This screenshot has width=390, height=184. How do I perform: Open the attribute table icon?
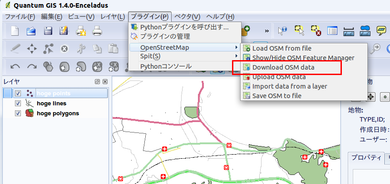click(332, 31)
